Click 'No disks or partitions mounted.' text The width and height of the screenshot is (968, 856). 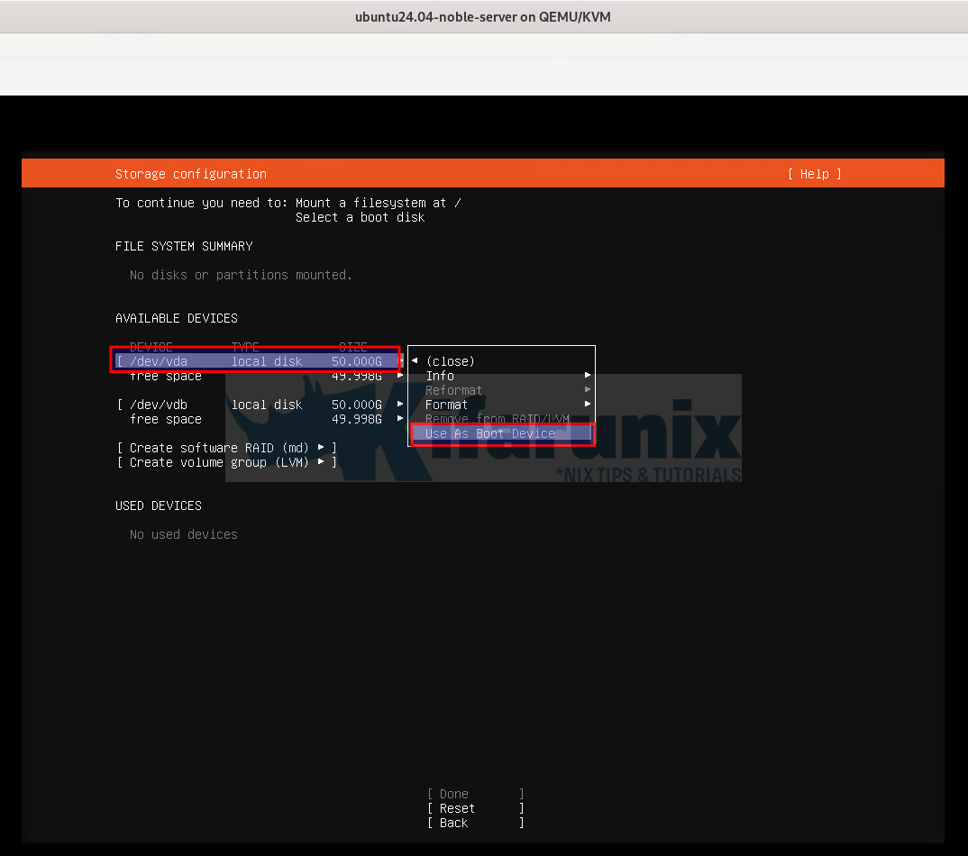click(241, 275)
